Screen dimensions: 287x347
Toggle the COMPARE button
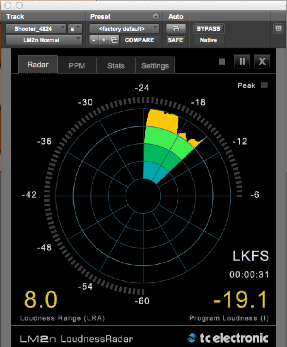pyautogui.click(x=139, y=40)
